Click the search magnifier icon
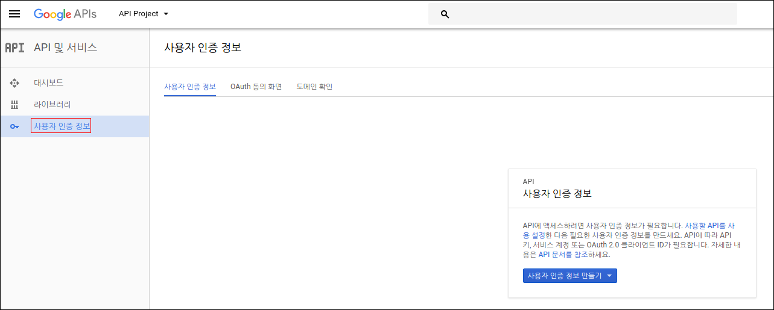This screenshot has width=774, height=310. [445, 14]
